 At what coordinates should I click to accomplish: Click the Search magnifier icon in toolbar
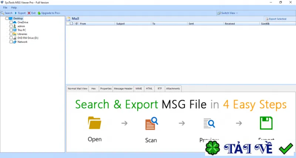tap(2, 13)
